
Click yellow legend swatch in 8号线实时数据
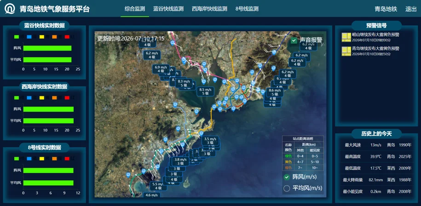click(x=42, y=159)
